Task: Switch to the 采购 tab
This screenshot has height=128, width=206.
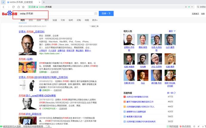Action: (x=79, y=20)
